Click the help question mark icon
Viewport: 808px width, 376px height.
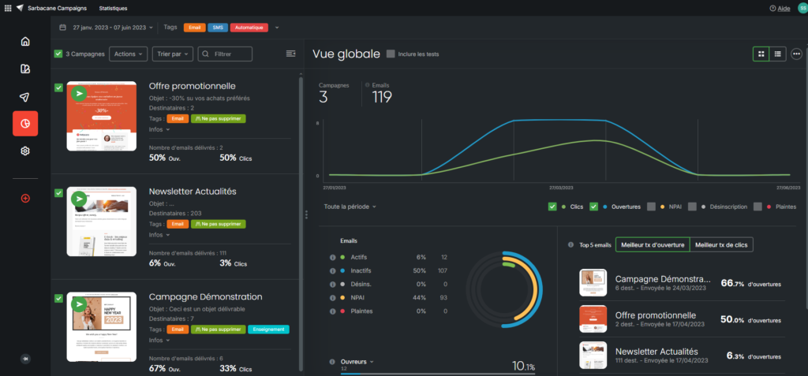[x=772, y=8]
